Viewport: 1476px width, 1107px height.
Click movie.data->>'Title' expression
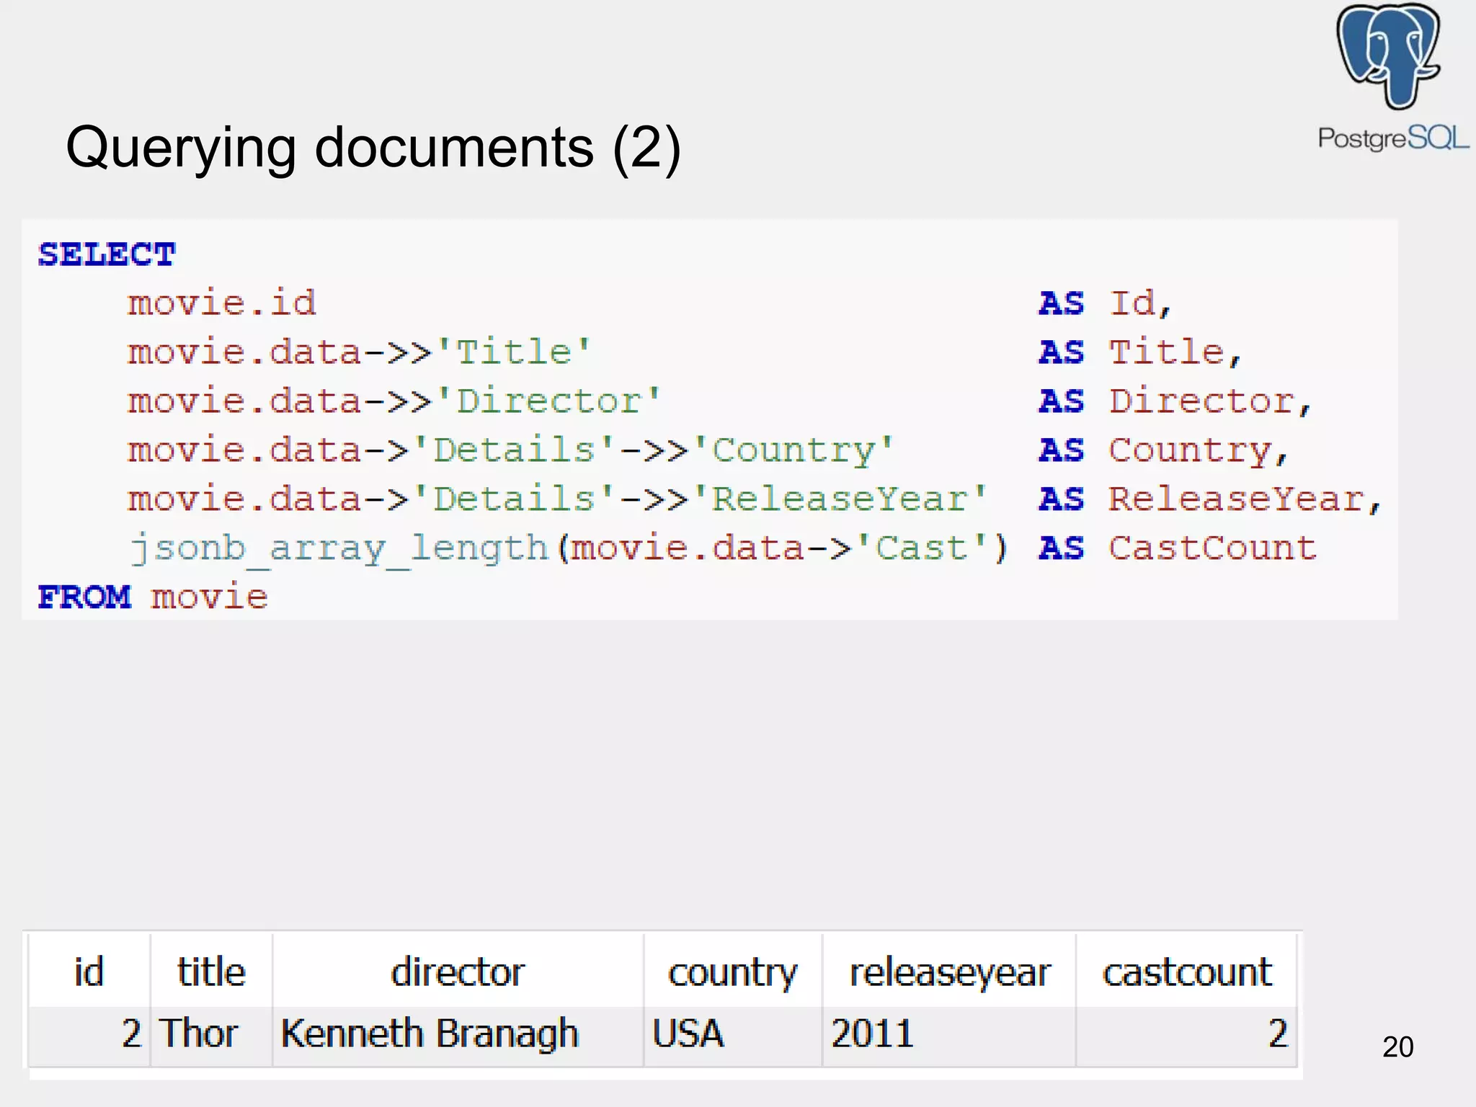click(x=359, y=352)
